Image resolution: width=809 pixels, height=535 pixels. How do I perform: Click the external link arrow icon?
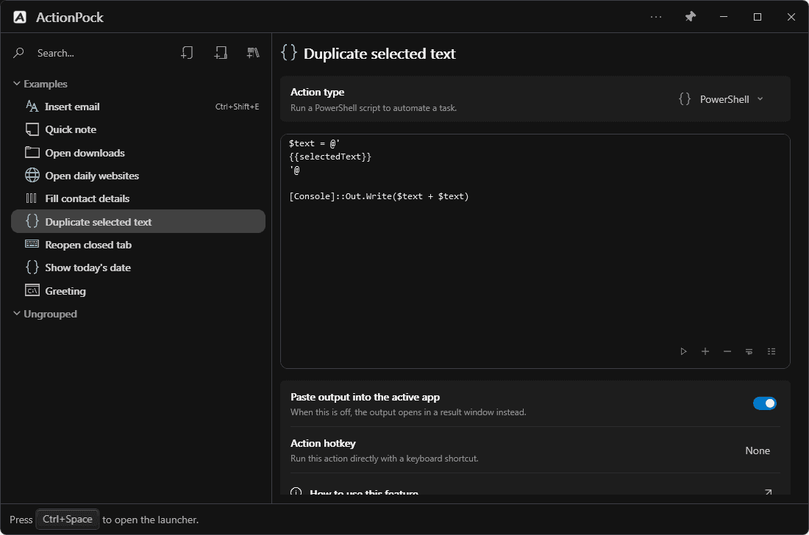pyautogui.click(x=769, y=492)
